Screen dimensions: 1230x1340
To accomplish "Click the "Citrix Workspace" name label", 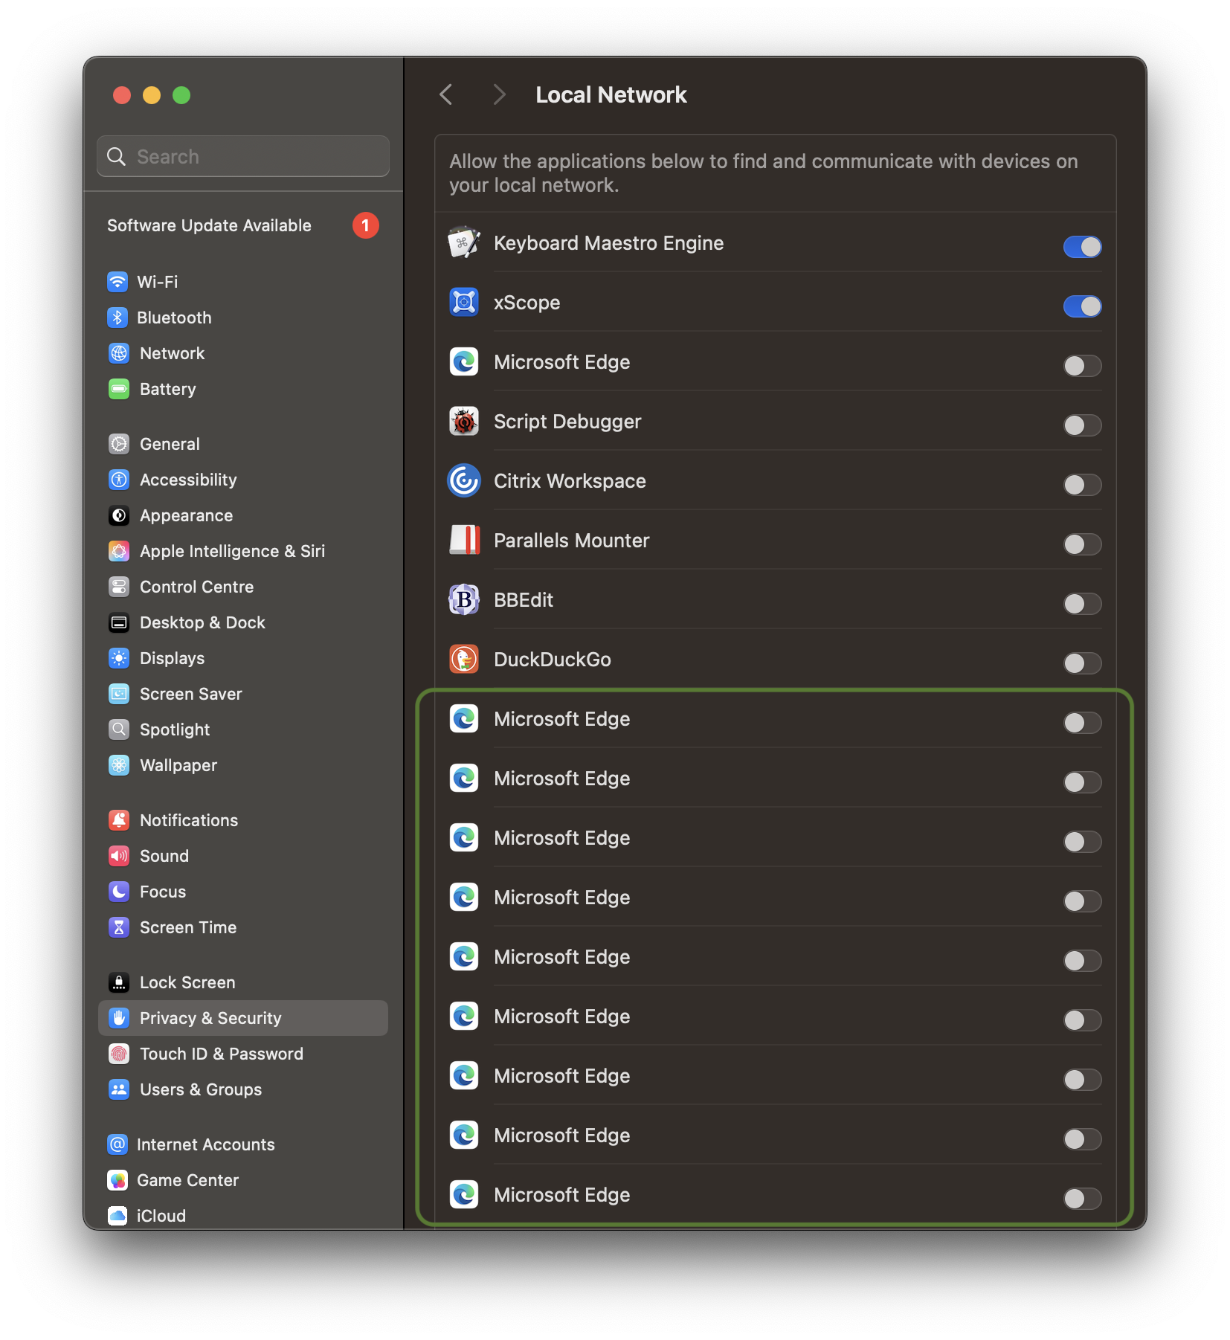I will pyautogui.click(x=570, y=481).
